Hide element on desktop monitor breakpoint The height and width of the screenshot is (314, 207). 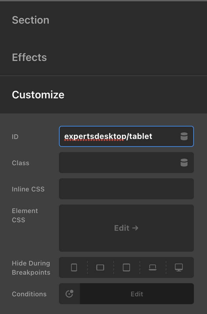[179, 267]
